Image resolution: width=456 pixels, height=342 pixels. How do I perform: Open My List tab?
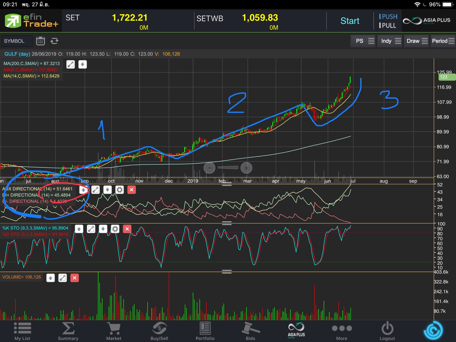[22, 331]
